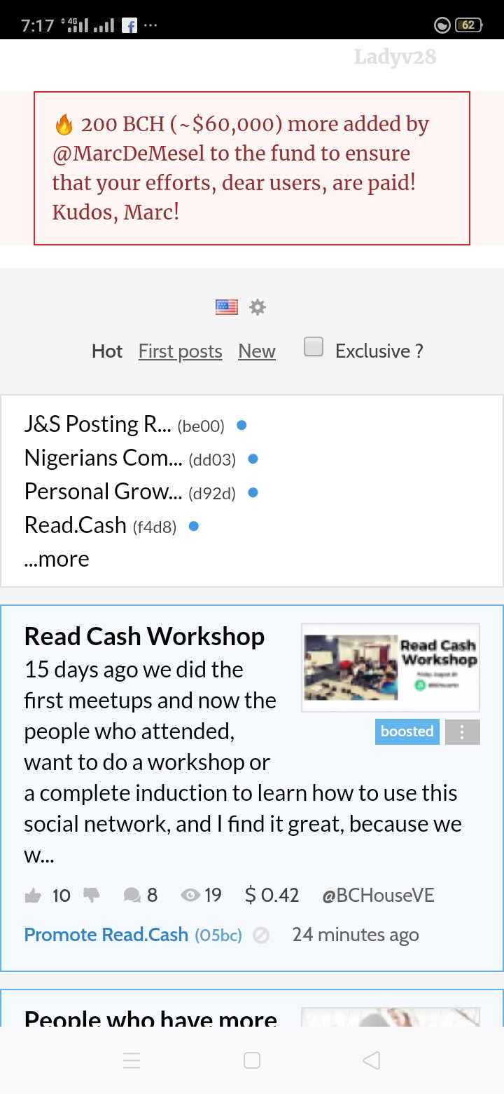504x1094 pixels.
Task: Switch to New posts tab
Action: (x=257, y=351)
